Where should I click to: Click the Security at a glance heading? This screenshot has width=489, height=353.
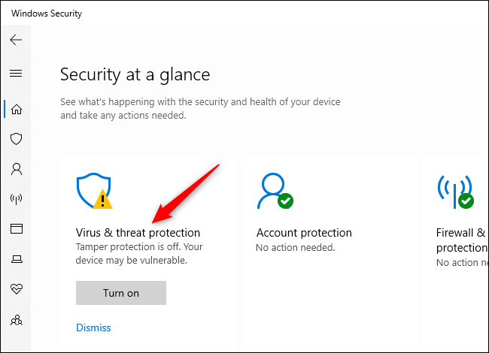coord(135,74)
